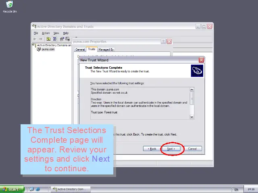Click the Forward arrow in the MMC toolbar
Screen dimensions: 258x193
(x=40, y=39)
